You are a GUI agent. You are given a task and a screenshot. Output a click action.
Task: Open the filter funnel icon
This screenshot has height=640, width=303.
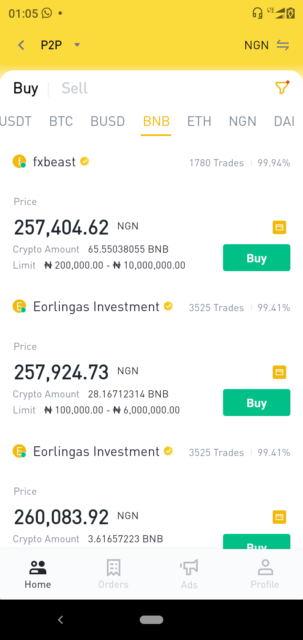tap(282, 88)
